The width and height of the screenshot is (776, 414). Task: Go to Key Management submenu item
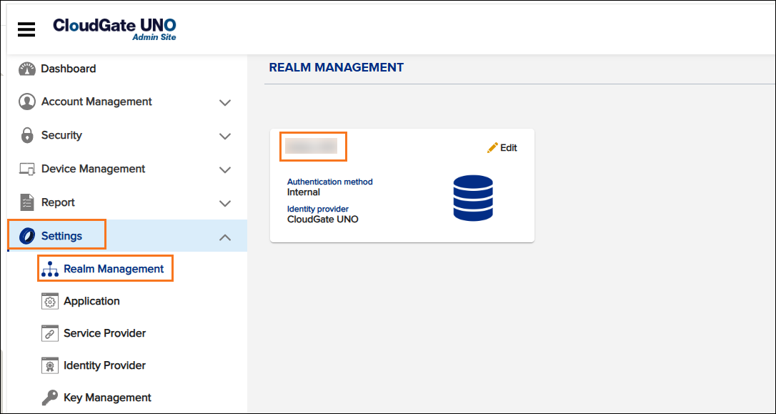[107, 398]
